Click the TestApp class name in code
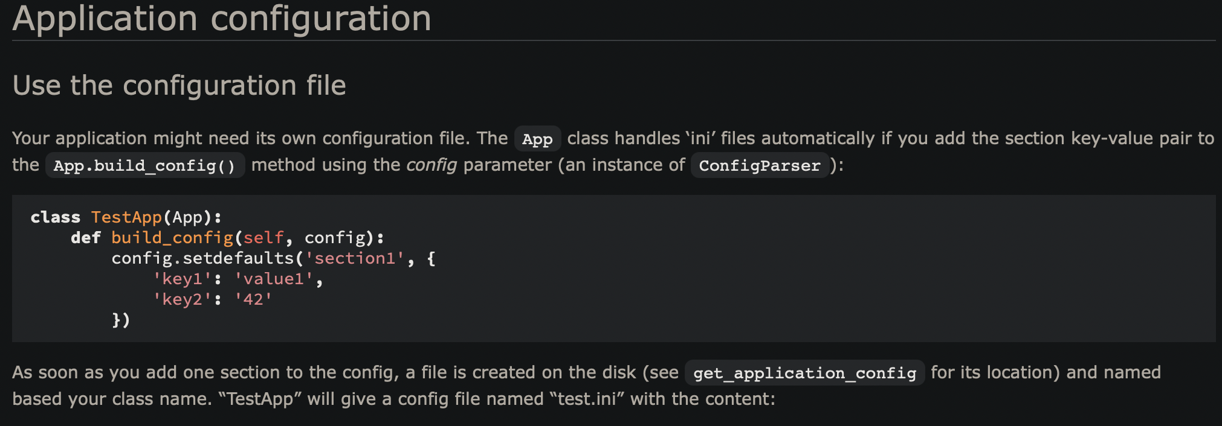 click(126, 217)
